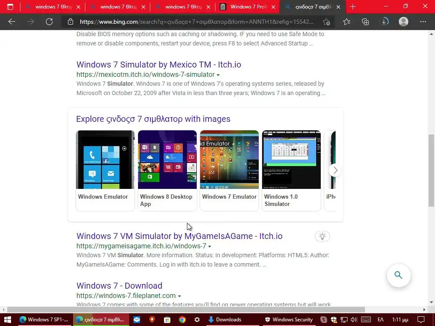Click the scroll down arrow

[x=431, y=302]
